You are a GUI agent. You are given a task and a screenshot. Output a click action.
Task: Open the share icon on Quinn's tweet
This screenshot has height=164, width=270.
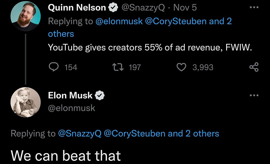click(254, 67)
